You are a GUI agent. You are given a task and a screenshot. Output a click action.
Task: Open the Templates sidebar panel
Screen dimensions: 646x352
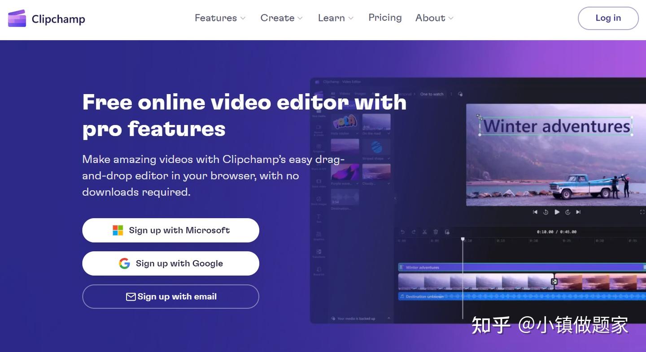click(319, 147)
